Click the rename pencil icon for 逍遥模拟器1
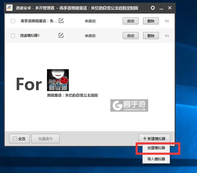 pyautogui.click(x=61, y=36)
